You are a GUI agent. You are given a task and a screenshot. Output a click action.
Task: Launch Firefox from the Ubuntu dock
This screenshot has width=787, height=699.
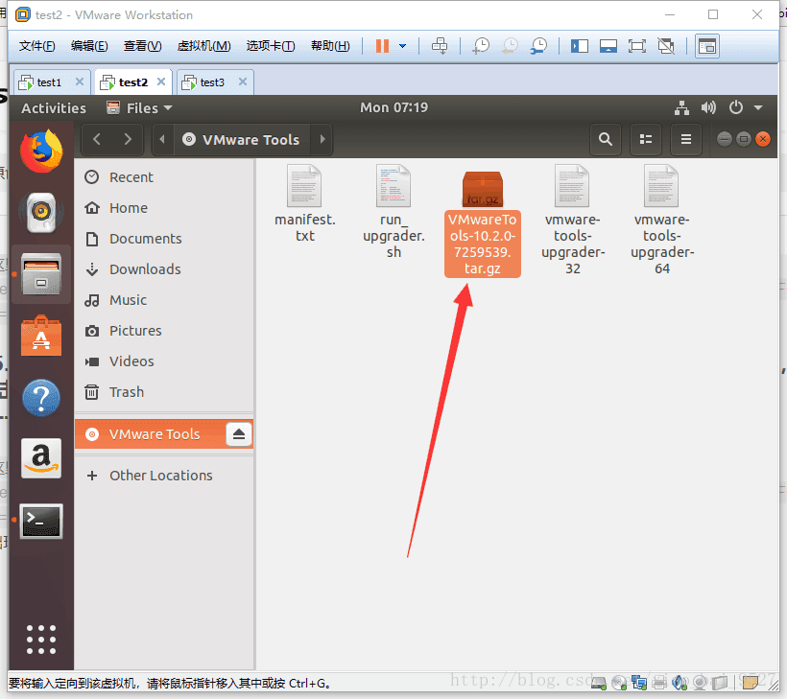41,151
